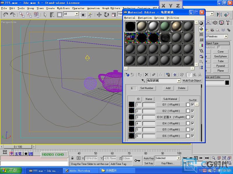Click Reset Map/Mtl X icon
The height and width of the screenshot is (174, 233).
(146, 75)
